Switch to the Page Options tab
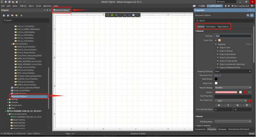 point(223,26)
